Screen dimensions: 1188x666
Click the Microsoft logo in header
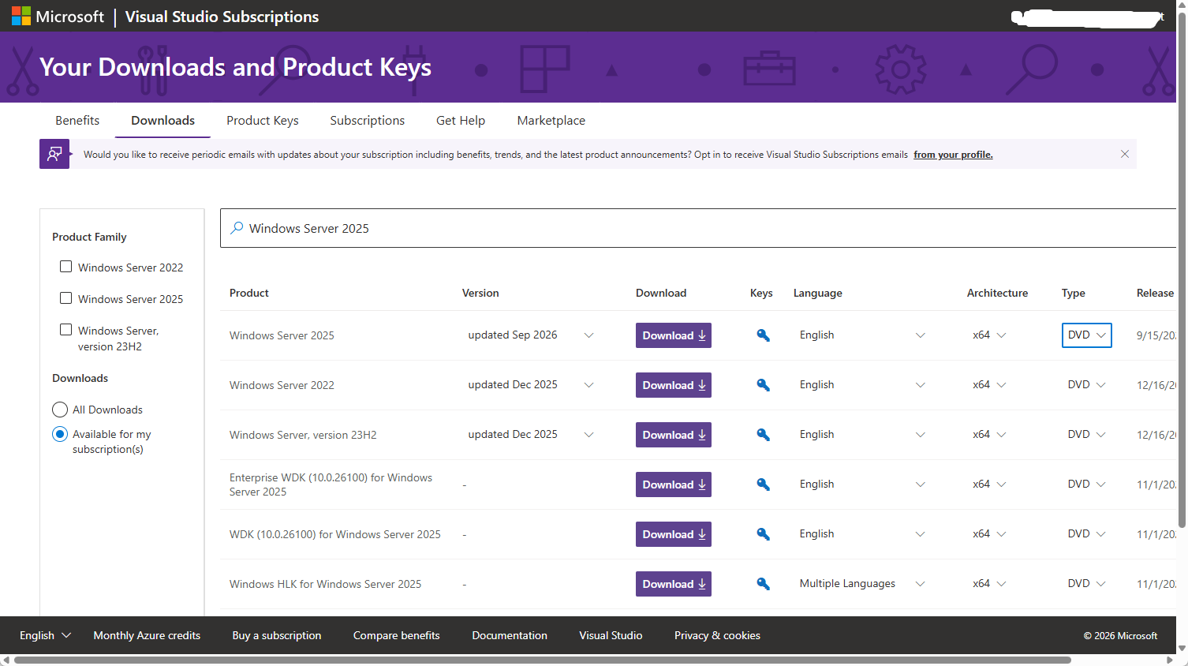(21, 16)
